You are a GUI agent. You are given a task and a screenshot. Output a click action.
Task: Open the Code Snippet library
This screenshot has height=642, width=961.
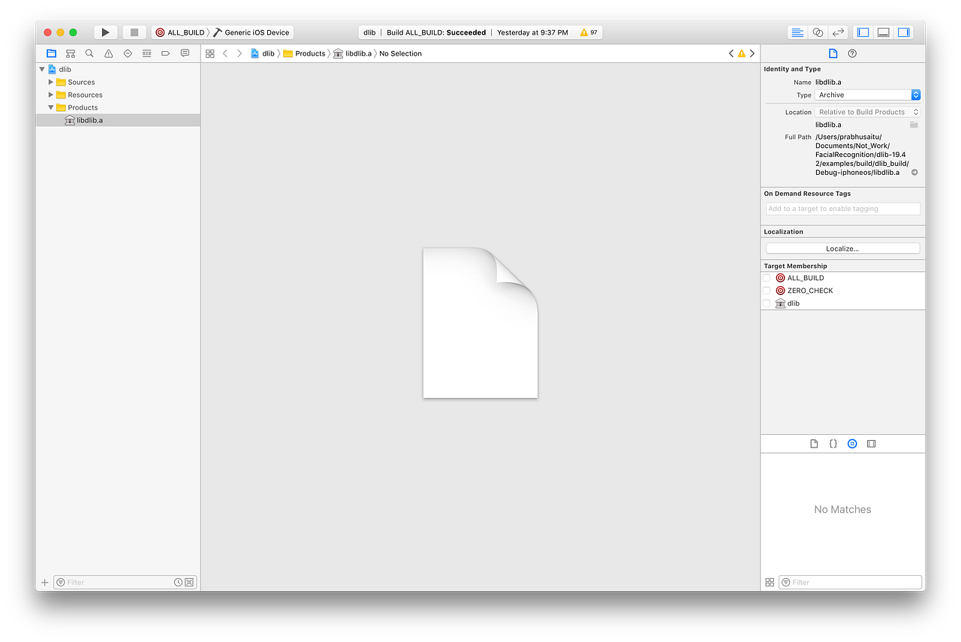coord(833,443)
